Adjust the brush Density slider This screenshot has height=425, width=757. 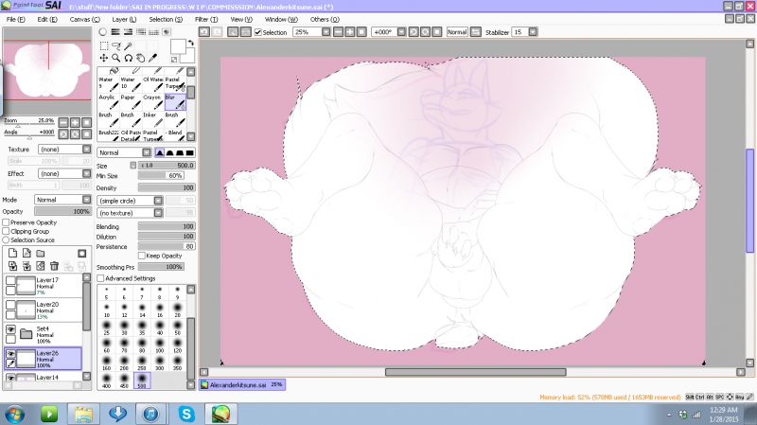click(x=167, y=187)
